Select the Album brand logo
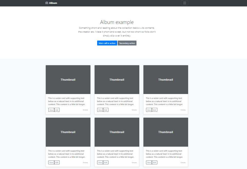Image resolution: width=247 pixels, height=169 pixels. click(51, 3)
